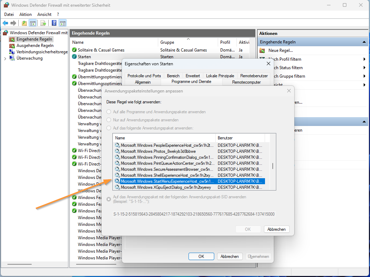This screenshot has width=370, height=277.
Task: Click package icon of ShellExperienceHost entry
Action: coord(117,175)
